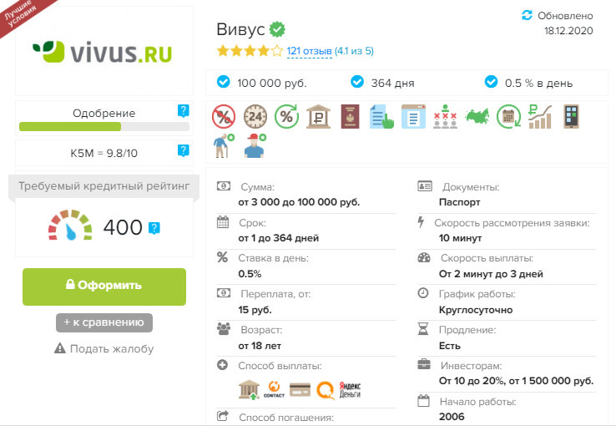Click the Одобрение approval progress bar
Screen dimensions: 616x426
(104, 126)
